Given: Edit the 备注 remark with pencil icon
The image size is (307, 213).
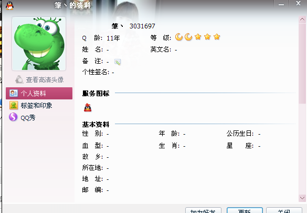Looking at the screenshot, I should (x=118, y=62).
